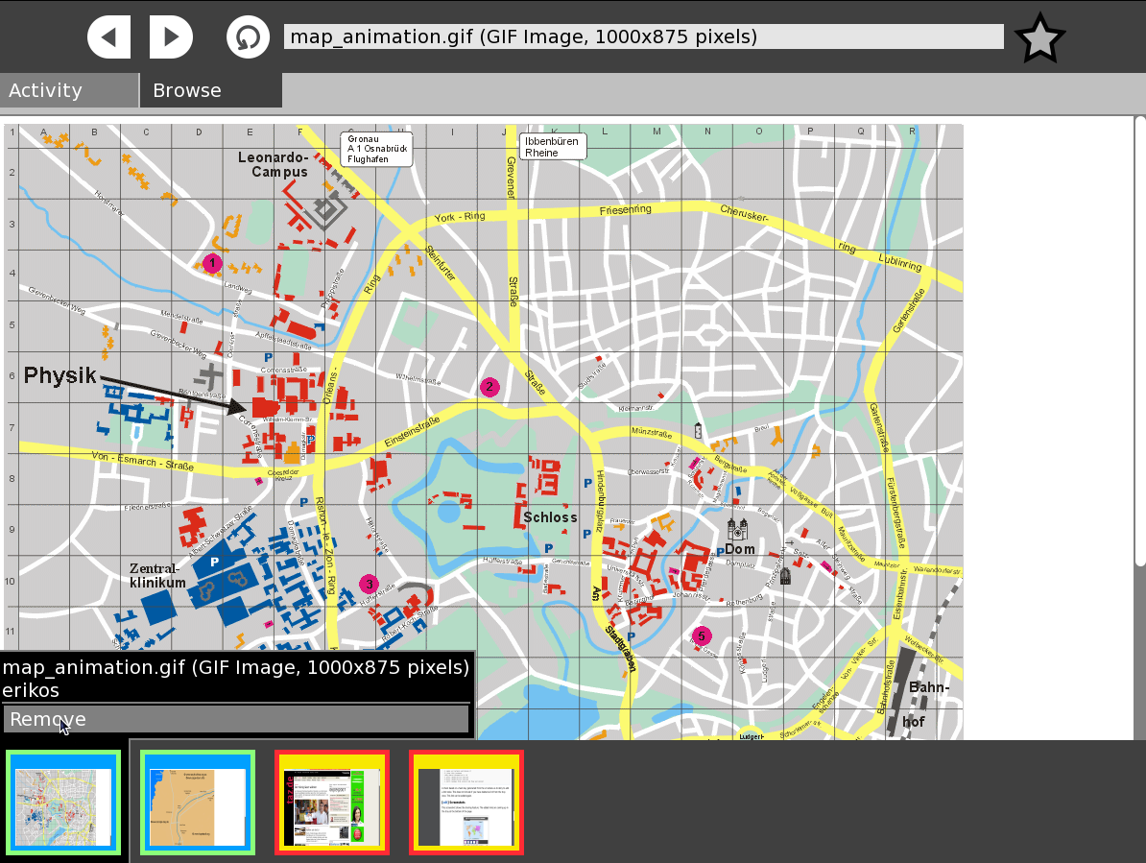Screen dimensions: 1146x863
Task: Open the second tan map thumbnail
Action: point(198,803)
